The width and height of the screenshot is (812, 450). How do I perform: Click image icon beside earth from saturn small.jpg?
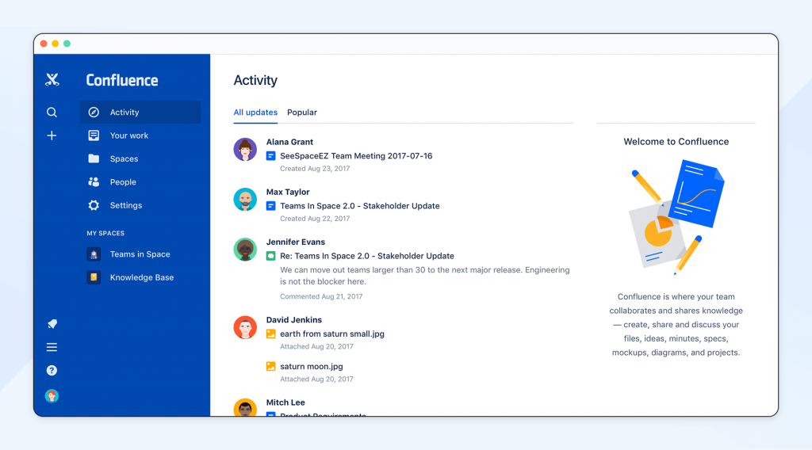point(271,334)
